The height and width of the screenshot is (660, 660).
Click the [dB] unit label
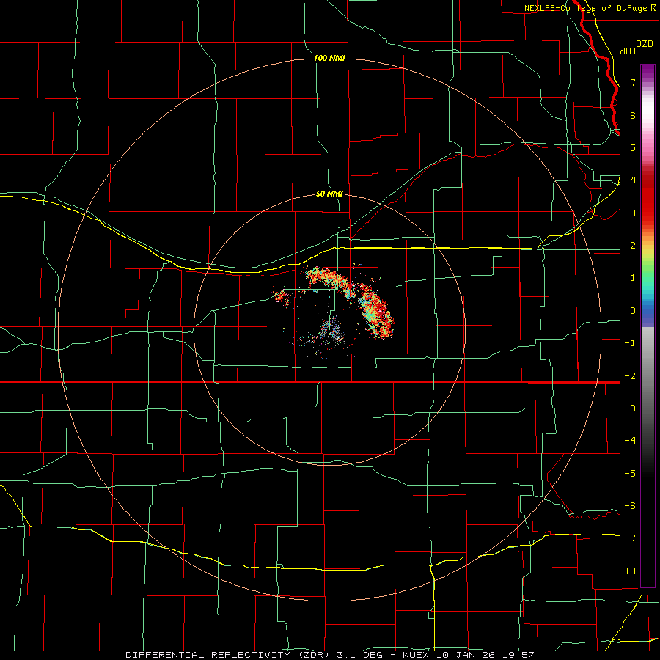[x=626, y=51]
